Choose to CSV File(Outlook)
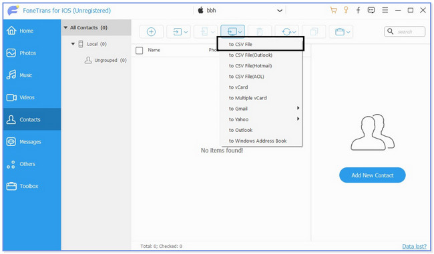 point(260,55)
